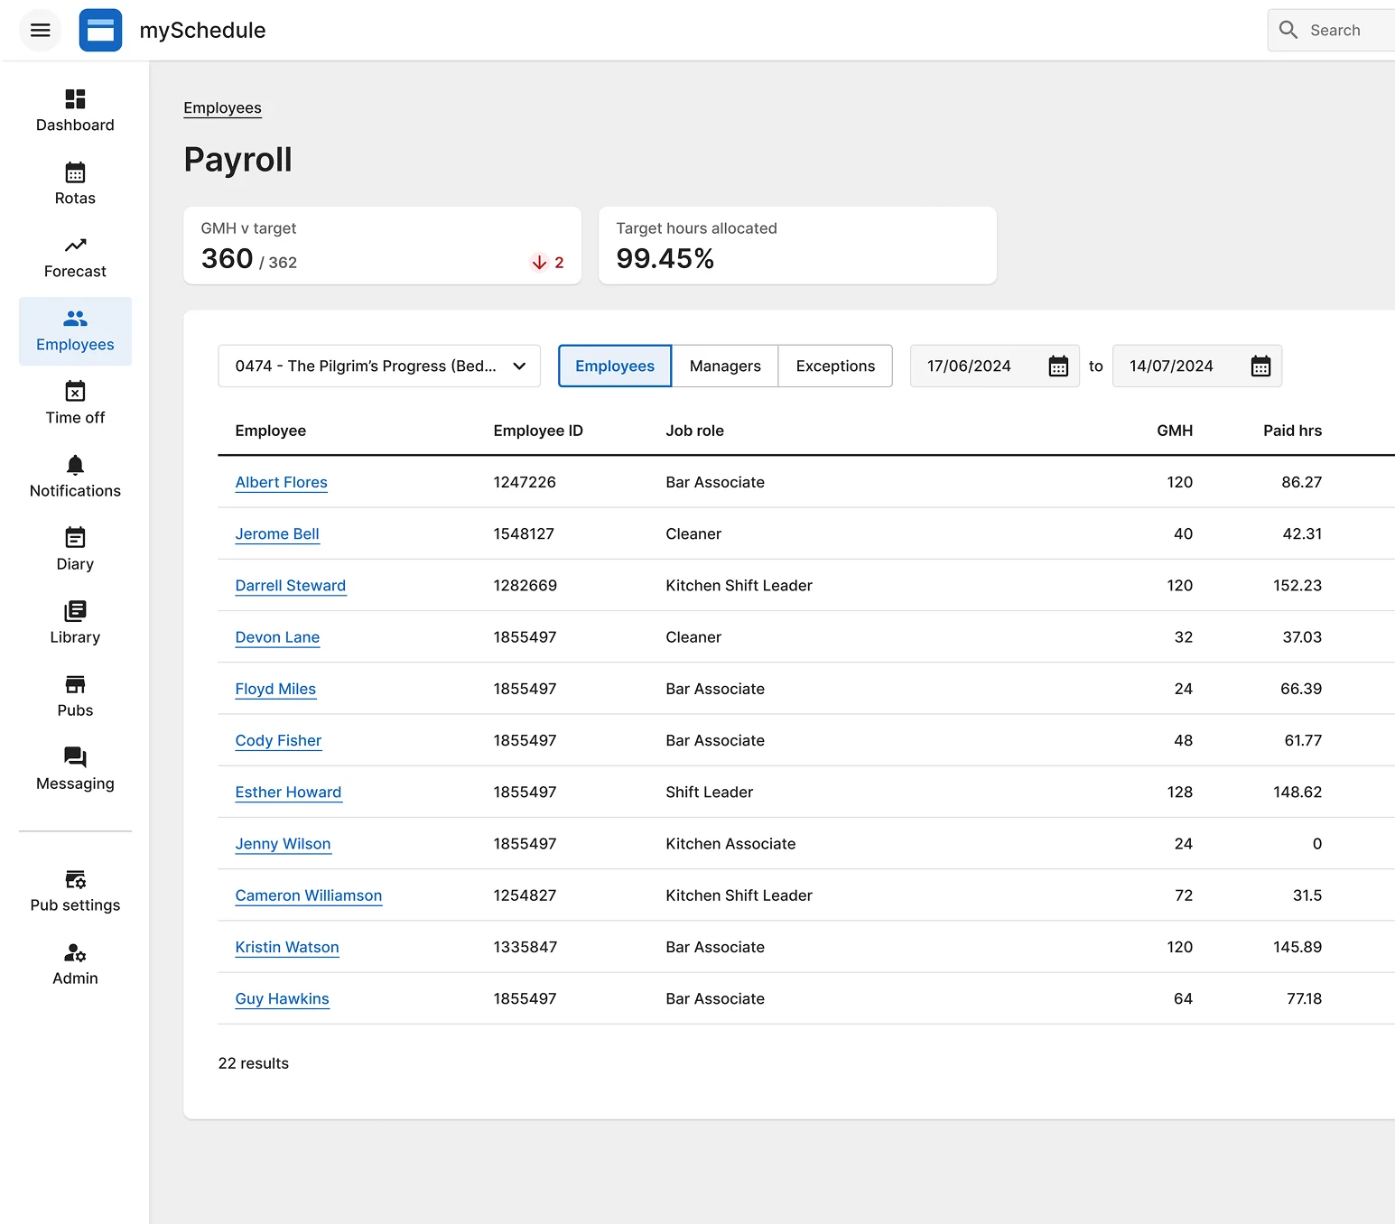Open Pub settings
Screen dimensions: 1395x1224
75,892
